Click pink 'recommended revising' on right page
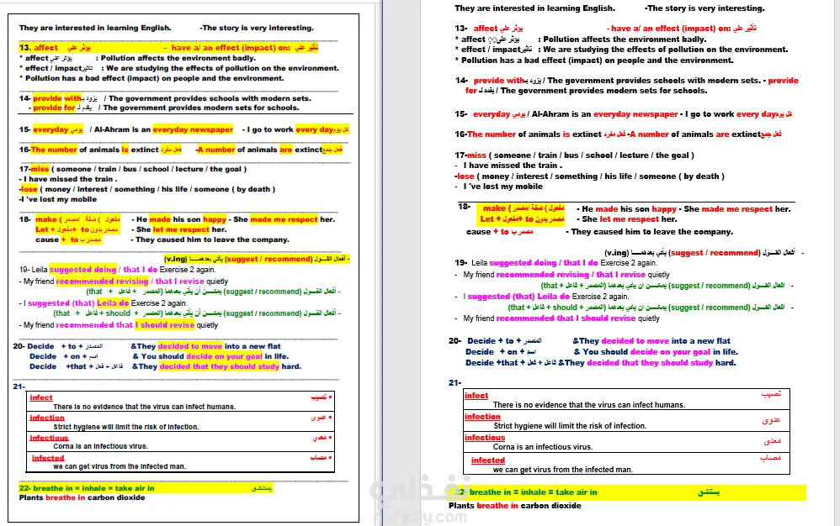The height and width of the screenshot is (526, 840). click(544, 275)
